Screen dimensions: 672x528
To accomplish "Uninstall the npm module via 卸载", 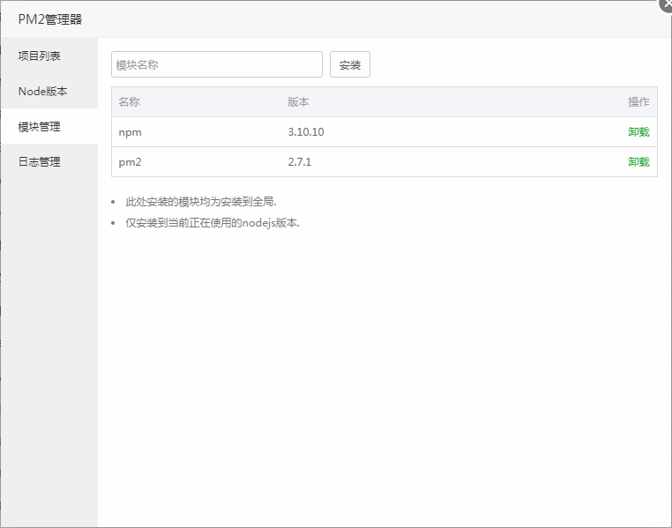I will click(638, 132).
